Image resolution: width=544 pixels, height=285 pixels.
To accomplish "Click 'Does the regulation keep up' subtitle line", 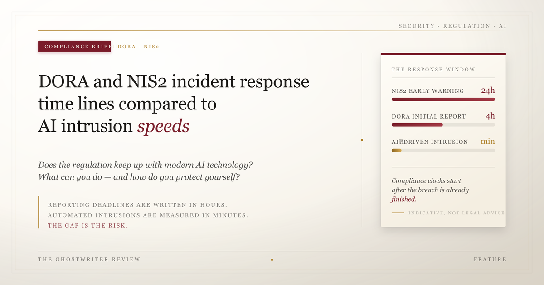I will pos(145,165).
